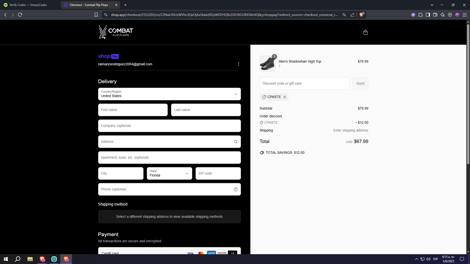This screenshot has height=264, width=470.
Task: Expand the Country/Region dropdown
Action: [x=170, y=94]
